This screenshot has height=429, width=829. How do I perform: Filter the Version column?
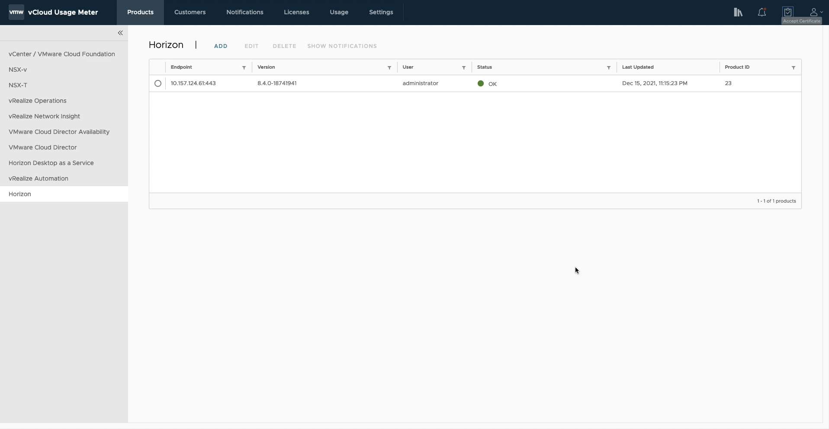click(389, 67)
